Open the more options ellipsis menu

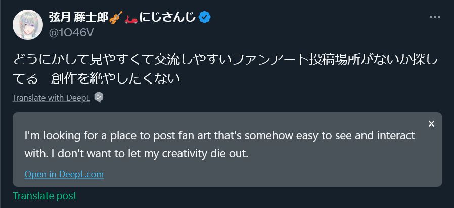[x=435, y=17]
